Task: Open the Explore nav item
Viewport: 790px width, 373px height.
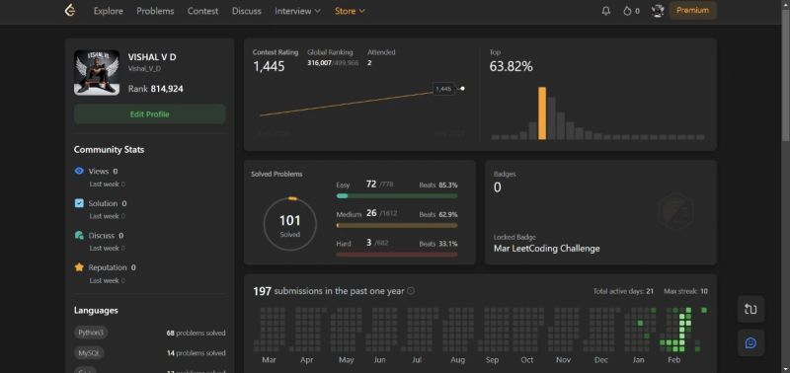Action: tap(109, 11)
